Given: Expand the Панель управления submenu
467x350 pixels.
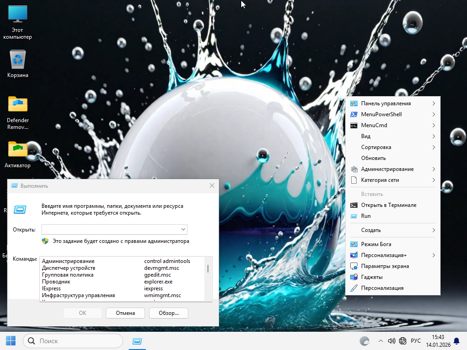Looking at the screenshot, I should (393, 103).
